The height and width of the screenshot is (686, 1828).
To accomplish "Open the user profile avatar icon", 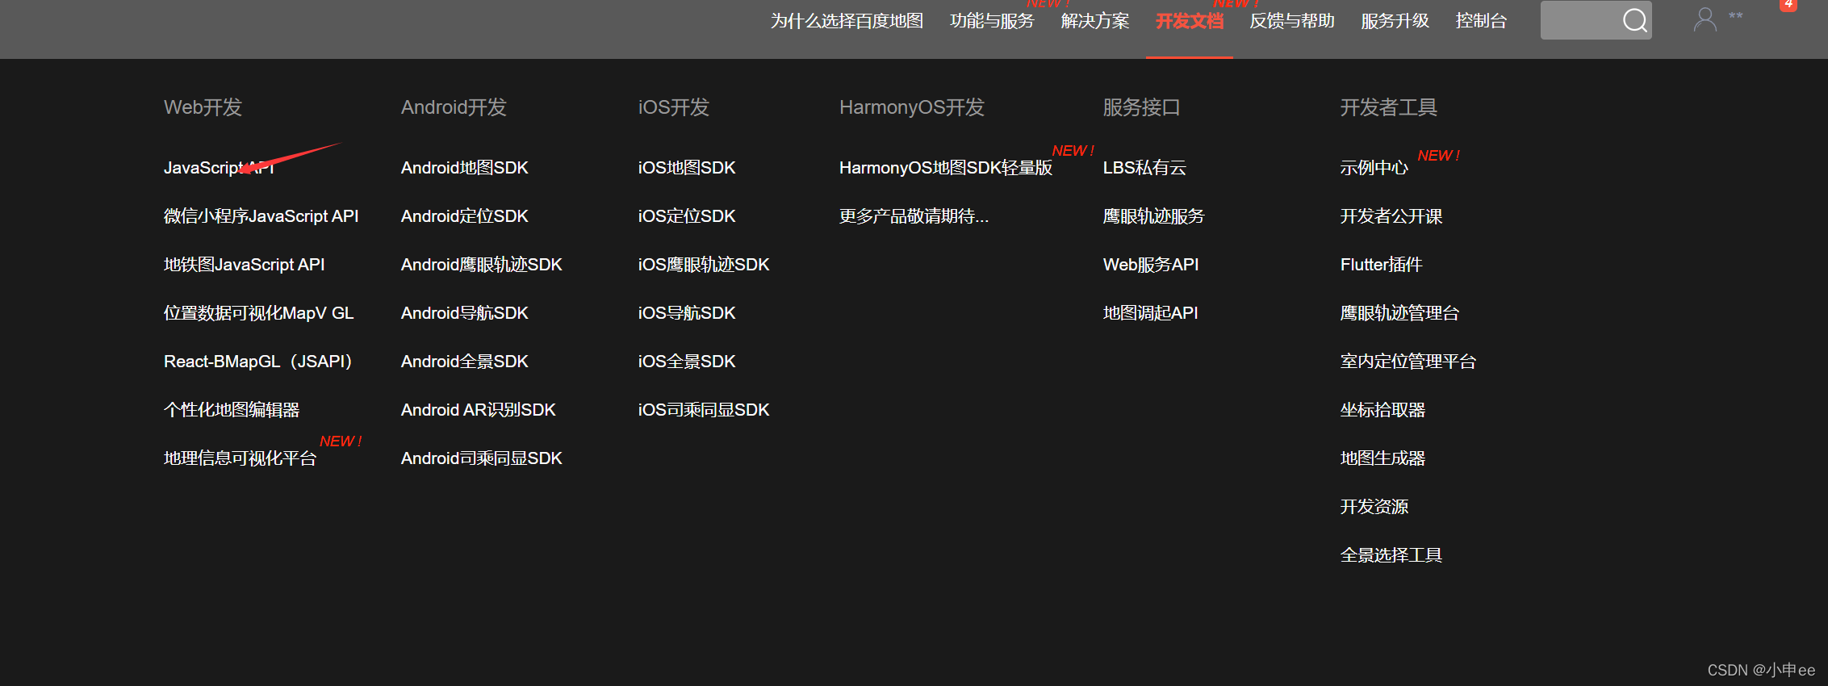I will [1705, 19].
